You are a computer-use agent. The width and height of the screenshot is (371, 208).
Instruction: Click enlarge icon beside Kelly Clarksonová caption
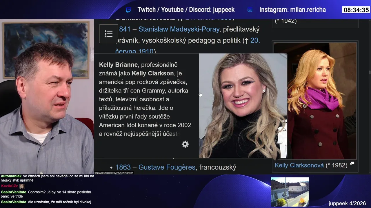point(352,163)
